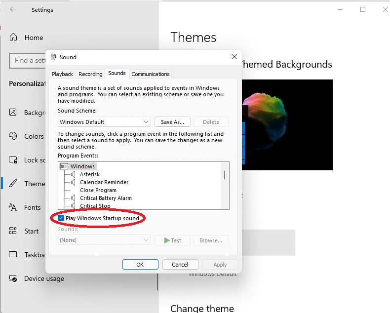Click the speaker icon beside Critical Battery Alarm
390x313 pixels.
click(x=73, y=198)
